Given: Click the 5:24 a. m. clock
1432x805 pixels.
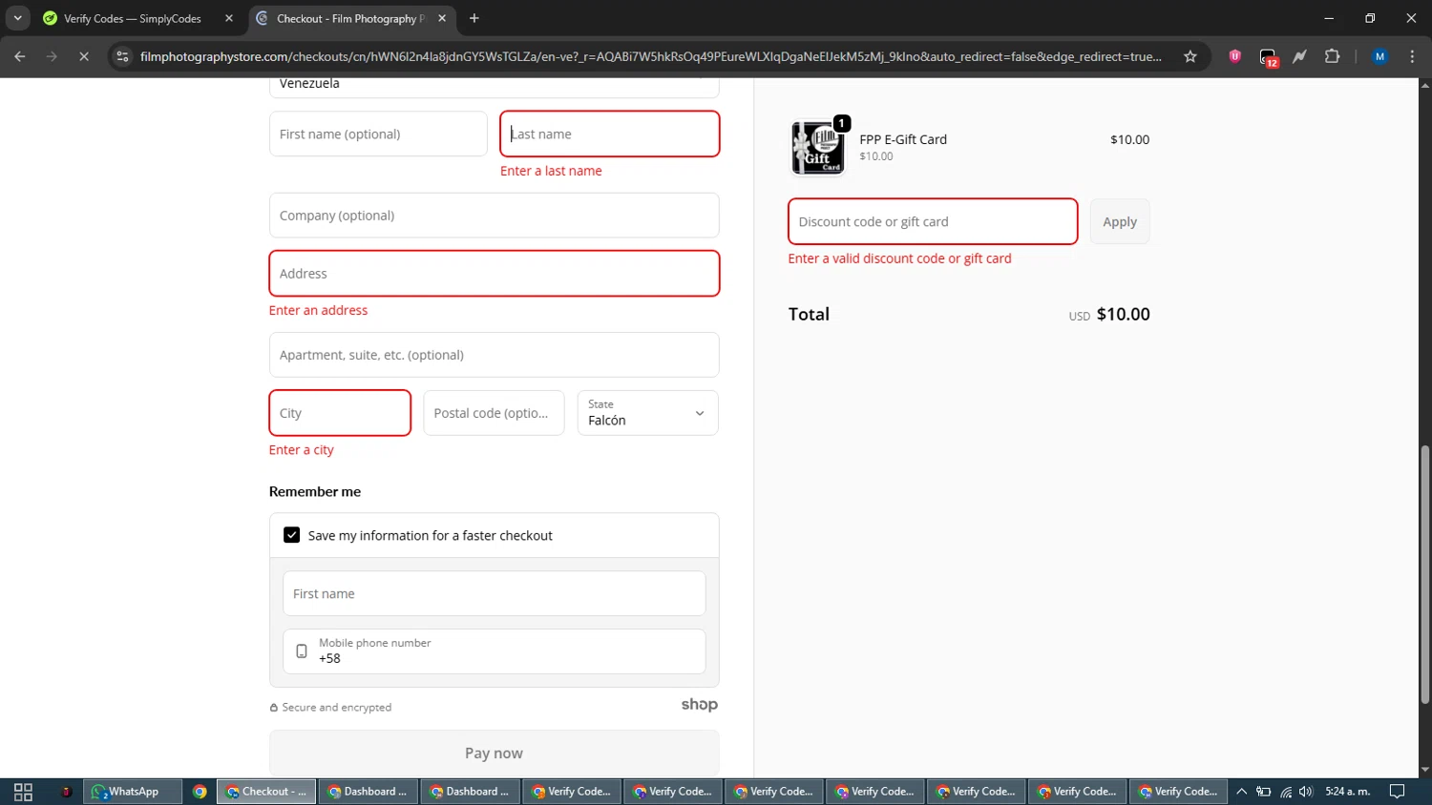Looking at the screenshot, I should pos(1348,792).
